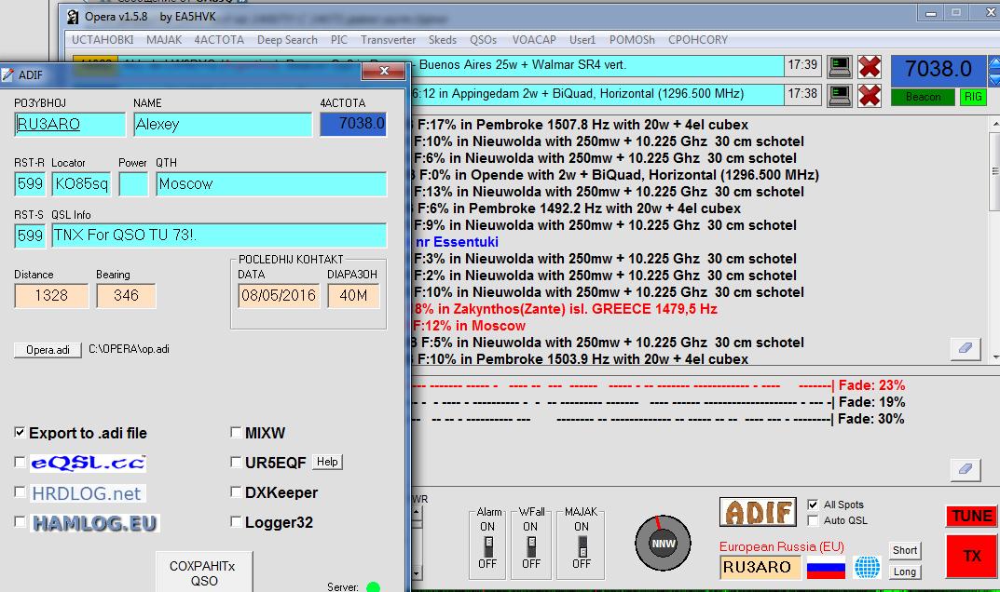This screenshot has height=592, width=1000.
Task: Click the eraser icon below the spots list
Action: (965, 348)
